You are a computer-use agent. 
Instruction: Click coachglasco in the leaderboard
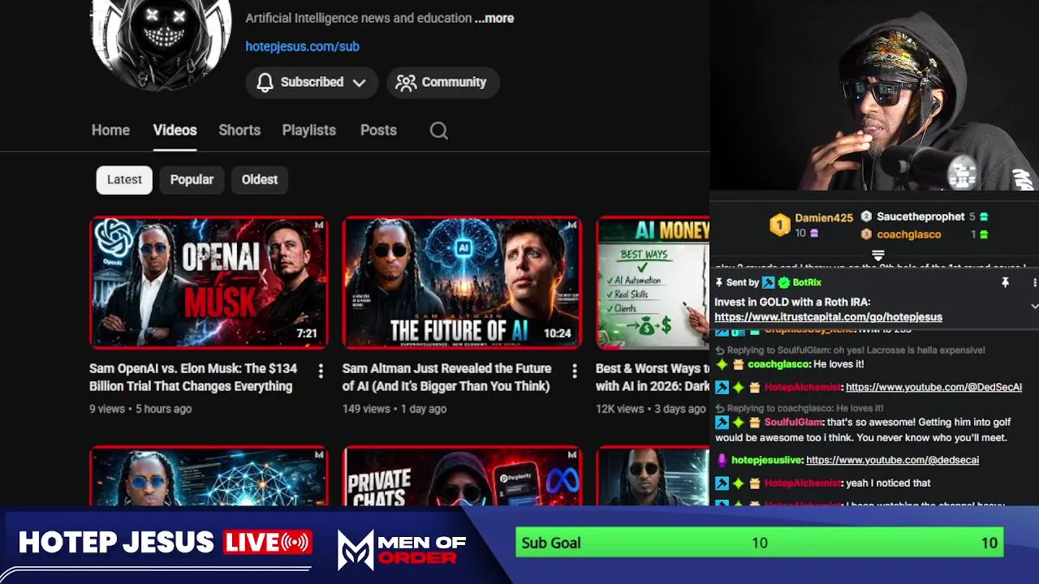[x=908, y=234]
